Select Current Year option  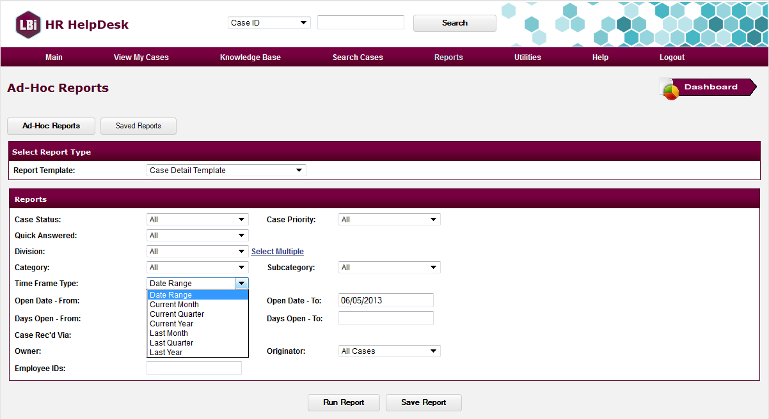click(x=198, y=324)
